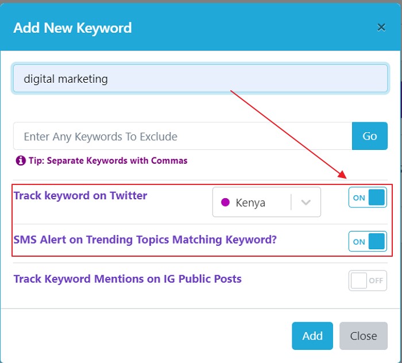Dismiss the dialog with the header X icon
This screenshot has height=363, width=402.
(381, 27)
